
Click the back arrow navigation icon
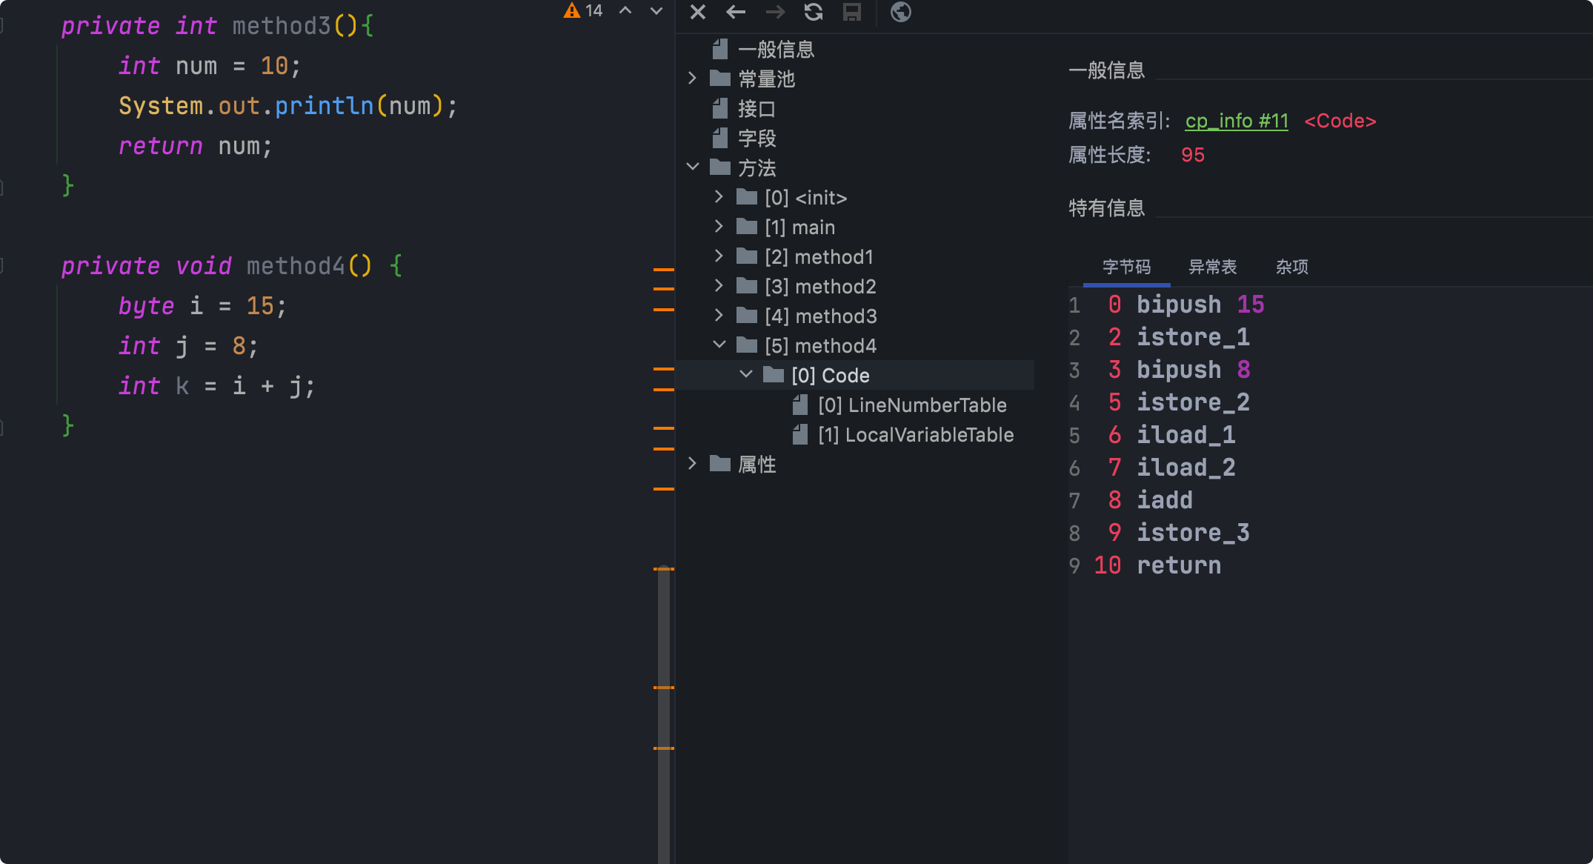(x=736, y=12)
